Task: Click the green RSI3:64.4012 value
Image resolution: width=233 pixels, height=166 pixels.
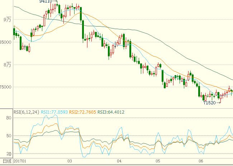Action: click(111, 112)
